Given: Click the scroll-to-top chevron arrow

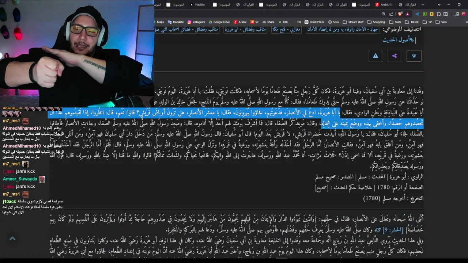Looking at the screenshot, I should click(x=12, y=239).
